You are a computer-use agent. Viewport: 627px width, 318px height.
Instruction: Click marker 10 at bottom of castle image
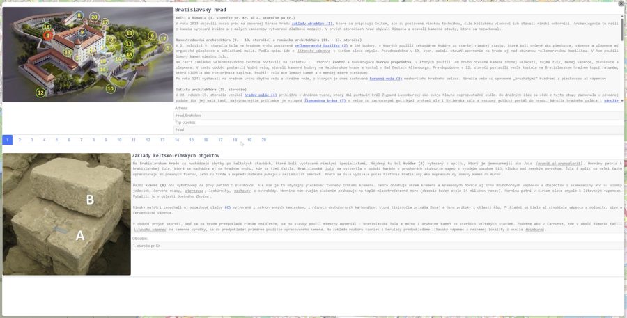coord(110,88)
